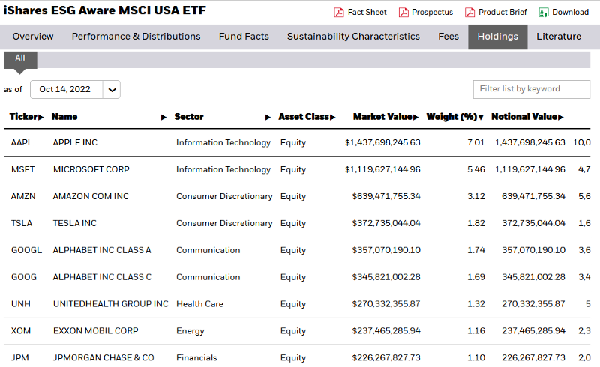600x367 pixels.
Task: Open the as-of date dropdown arrow
Action: pos(112,90)
